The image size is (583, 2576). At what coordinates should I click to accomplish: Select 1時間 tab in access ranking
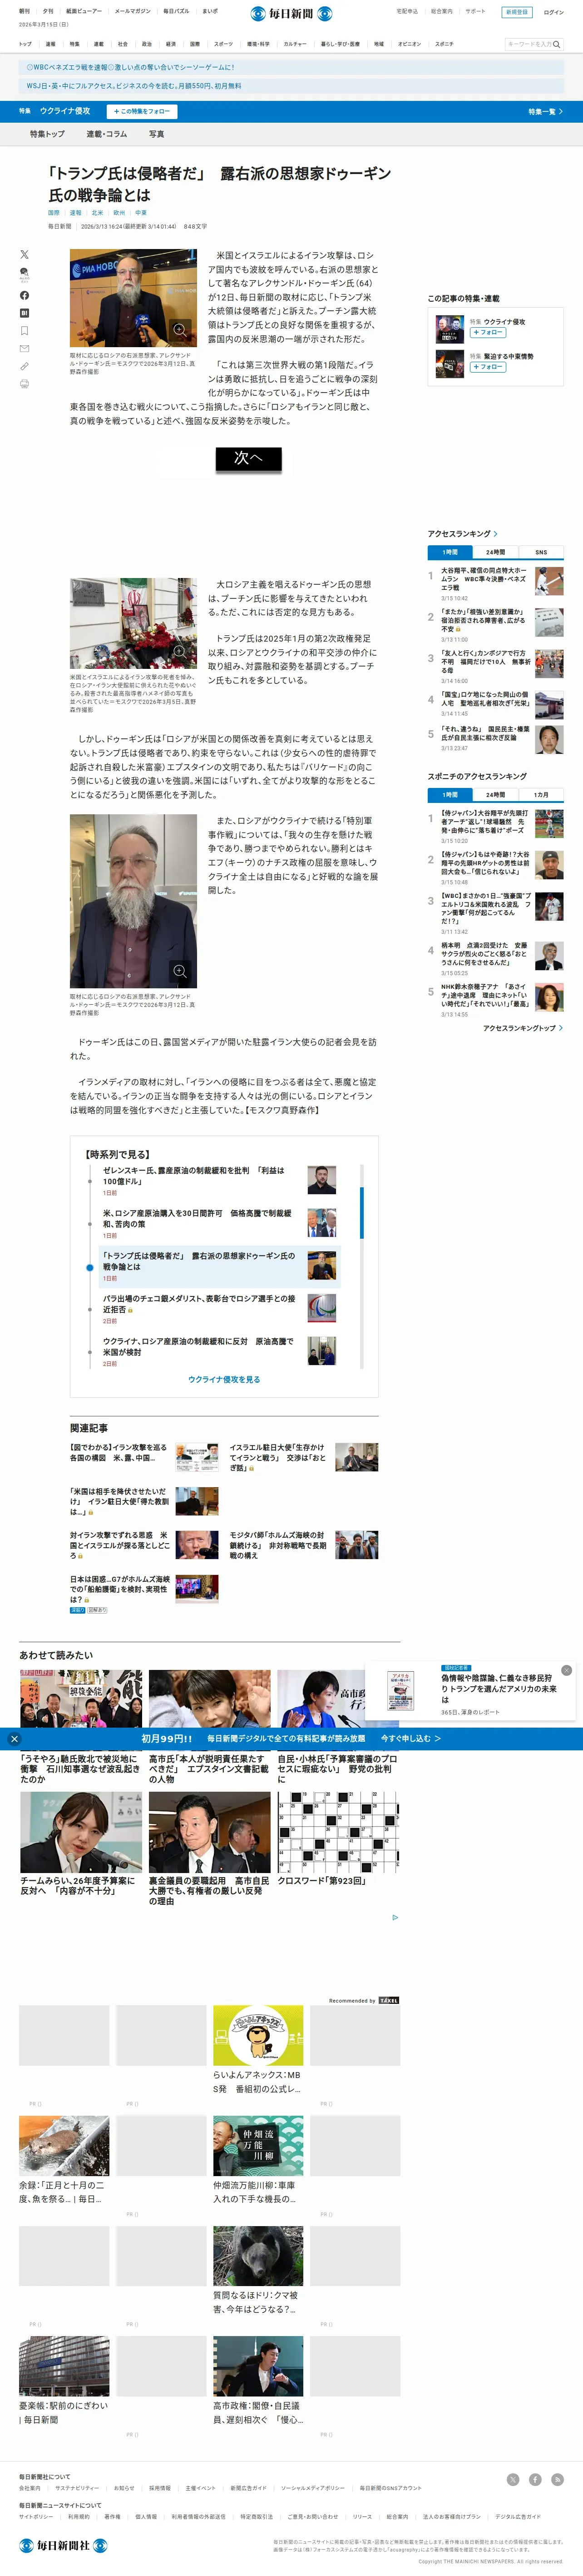pos(450,552)
